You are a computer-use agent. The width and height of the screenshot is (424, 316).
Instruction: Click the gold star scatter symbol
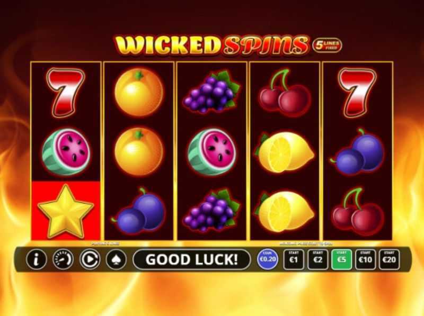coord(66,211)
